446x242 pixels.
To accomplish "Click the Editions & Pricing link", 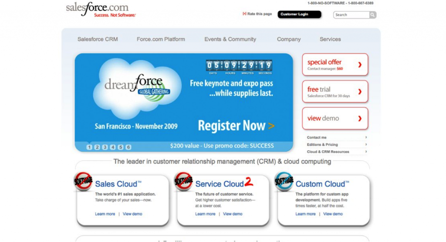I will 322,144.
